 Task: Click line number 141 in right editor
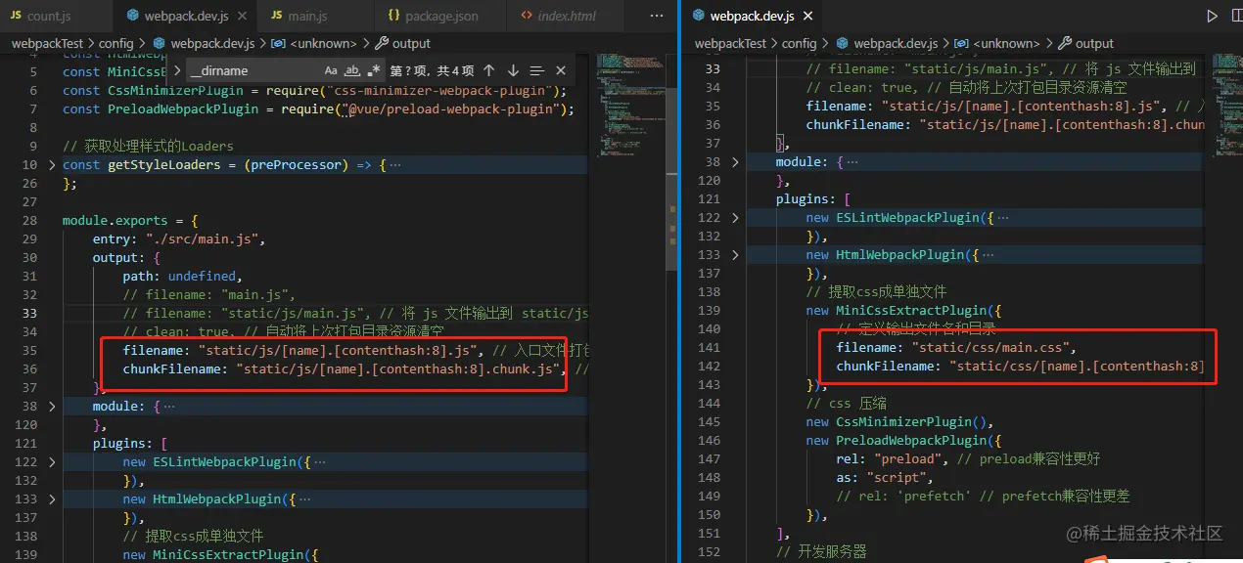(709, 348)
